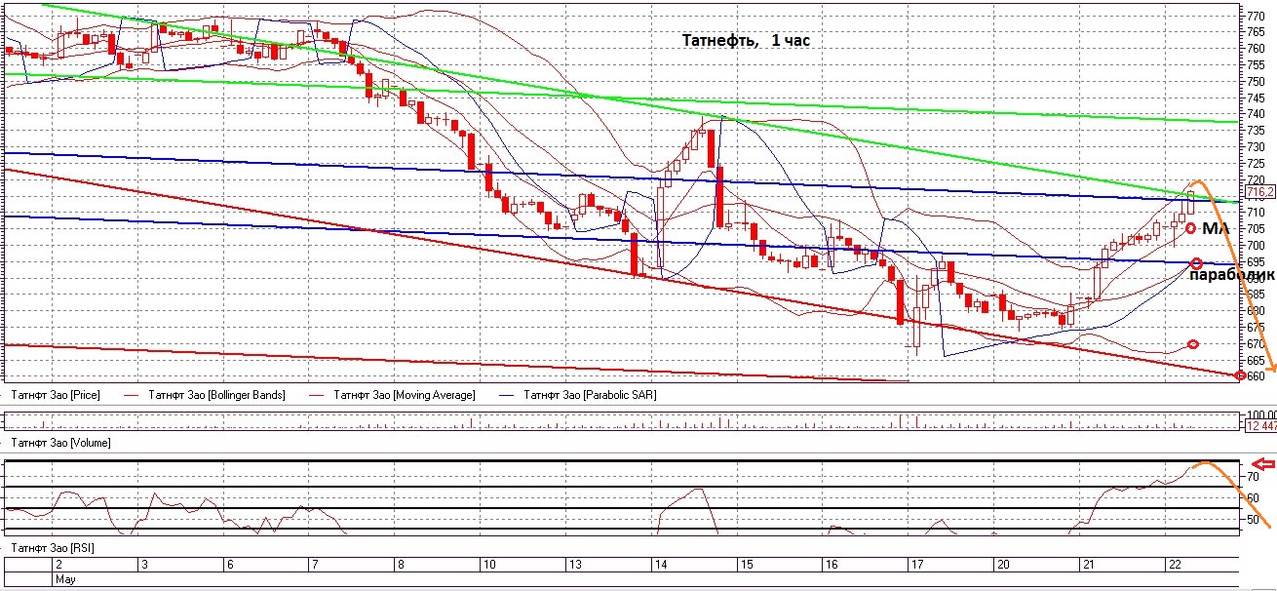
Task: Click the RSI level 70 axis label
Action: (x=1255, y=477)
